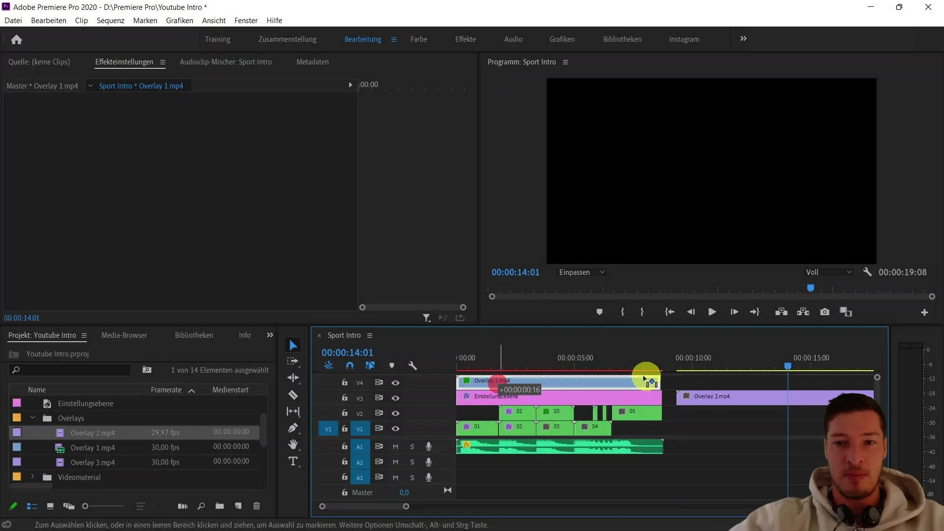Click new item button in project
Screen dimensions: 944x531
(x=238, y=506)
